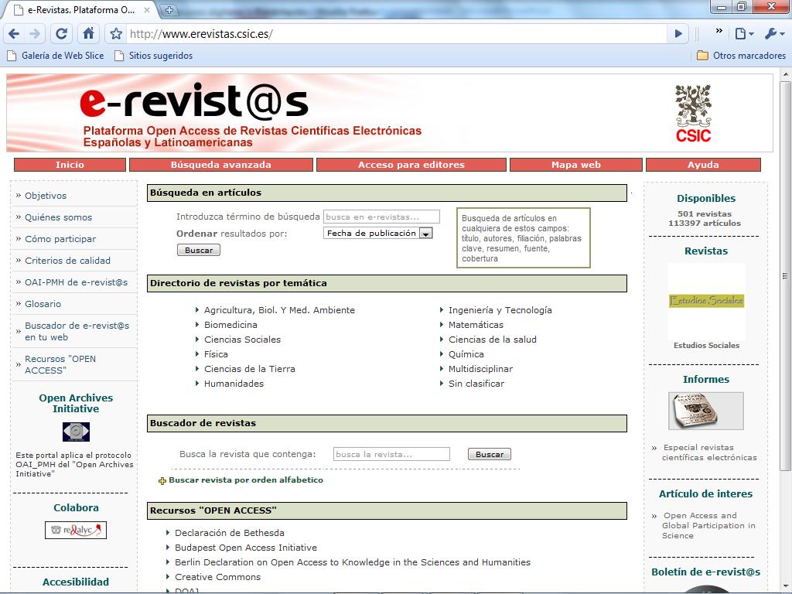Open Otros marcadores folder
Screen dimensions: 792x594
[x=741, y=56]
